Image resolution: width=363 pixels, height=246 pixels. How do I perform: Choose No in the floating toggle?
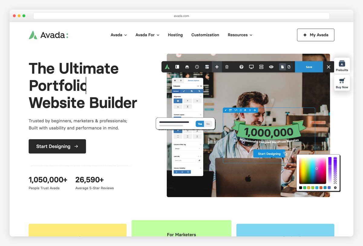(208, 124)
